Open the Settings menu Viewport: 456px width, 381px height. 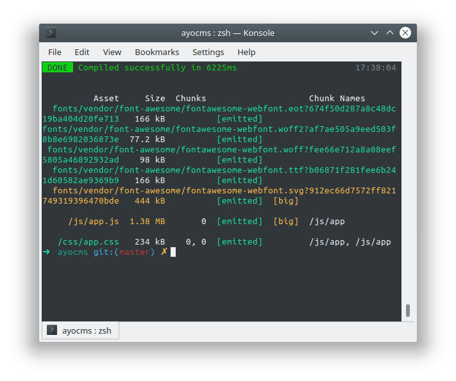click(x=208, y=52)
